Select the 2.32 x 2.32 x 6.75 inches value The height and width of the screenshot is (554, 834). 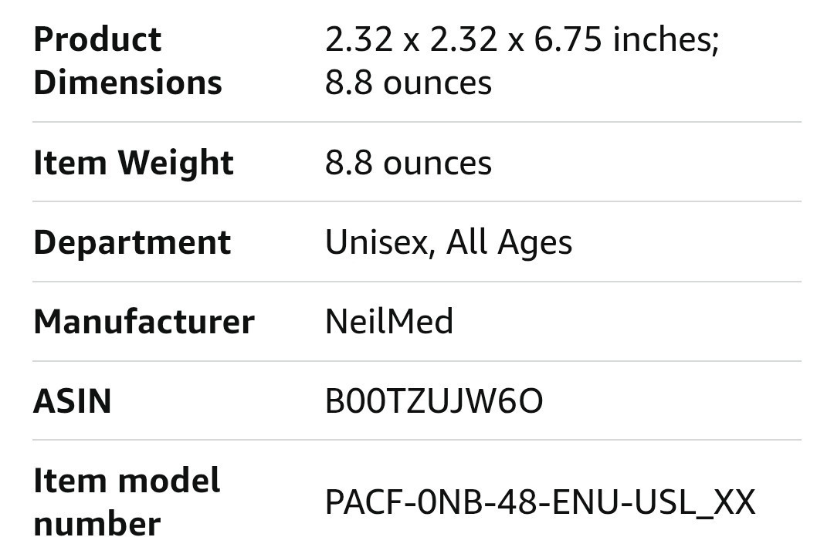522,39
